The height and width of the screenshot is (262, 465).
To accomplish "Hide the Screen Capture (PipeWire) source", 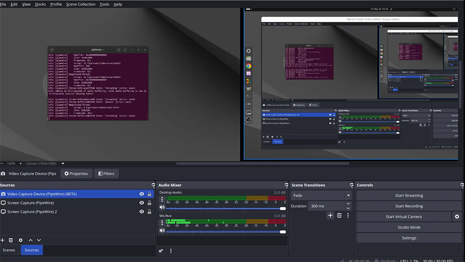I will tap(142, 203).
